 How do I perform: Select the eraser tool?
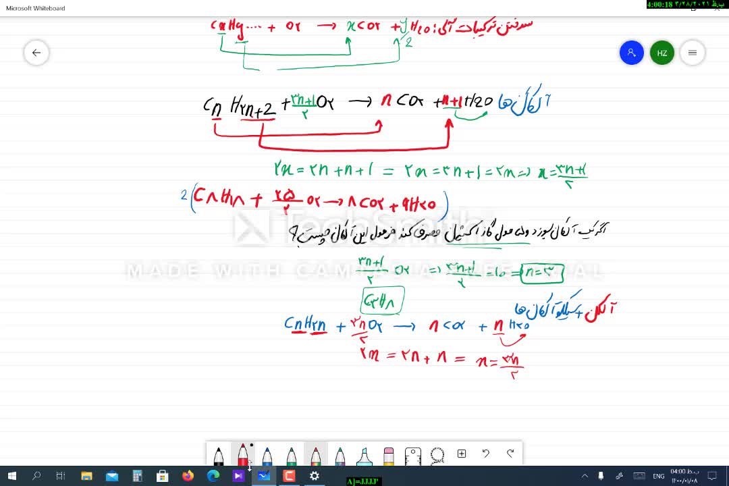pos(389,455)
